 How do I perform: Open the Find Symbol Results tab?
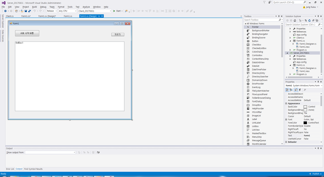pos(33,169)
